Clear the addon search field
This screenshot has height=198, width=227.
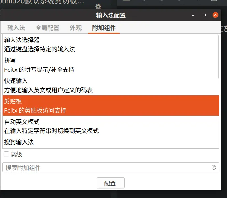tap(214, 167)
